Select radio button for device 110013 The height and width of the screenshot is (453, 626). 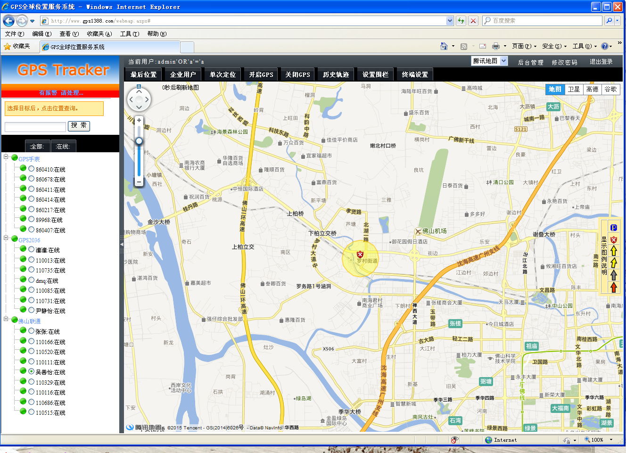point(32,260)
